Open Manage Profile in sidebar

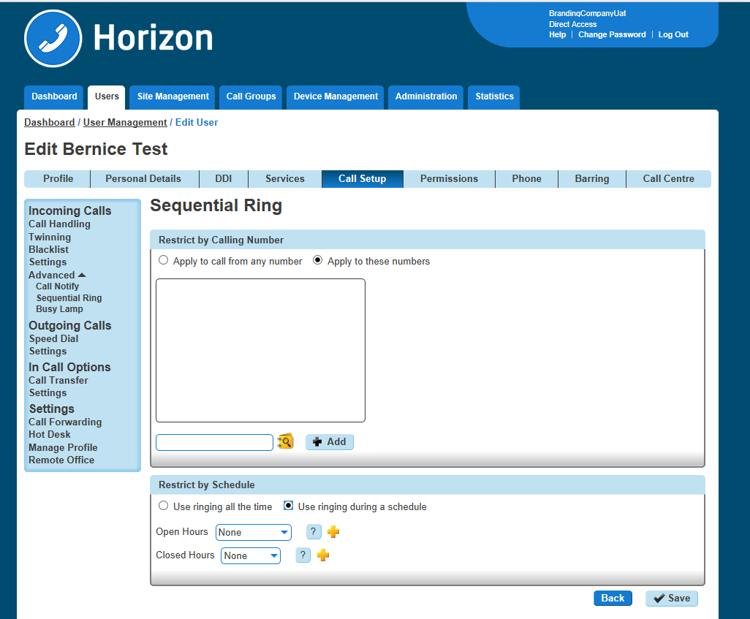pyautogui.click(x=63, y=448)
